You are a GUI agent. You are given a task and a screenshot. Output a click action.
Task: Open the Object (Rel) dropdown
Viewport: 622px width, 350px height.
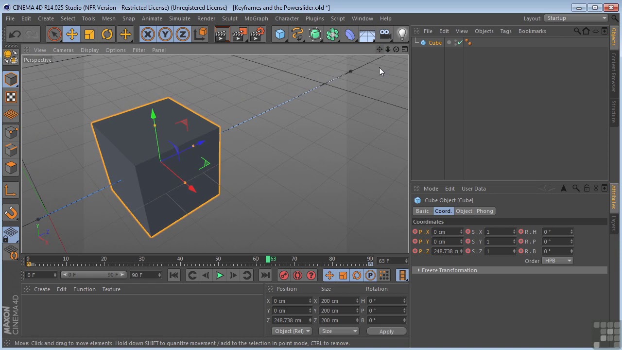pyautogui.click(x=292, y=332)
